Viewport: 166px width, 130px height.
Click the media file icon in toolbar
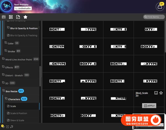click(x=18, y=17)
